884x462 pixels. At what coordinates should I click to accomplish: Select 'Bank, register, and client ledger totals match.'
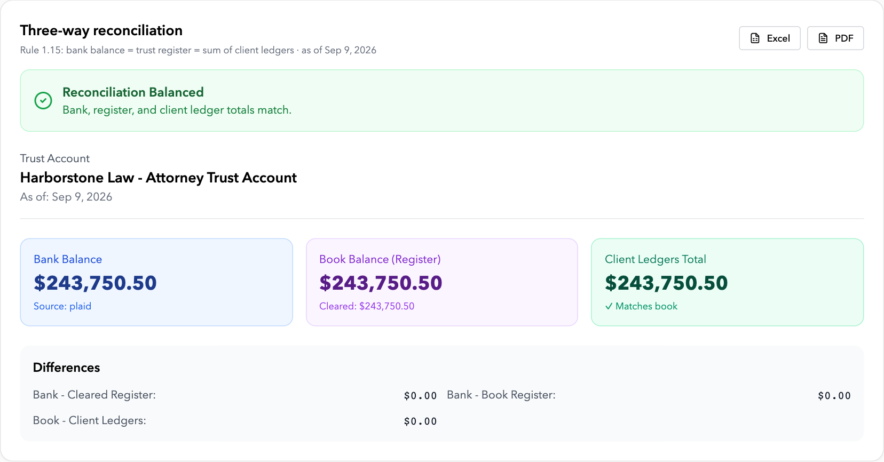point(177,110)
